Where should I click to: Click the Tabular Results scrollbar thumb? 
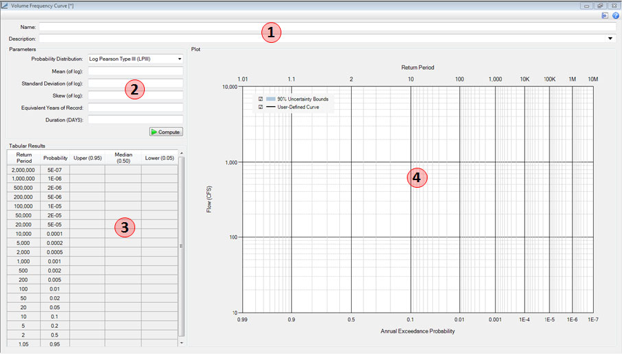181,246
